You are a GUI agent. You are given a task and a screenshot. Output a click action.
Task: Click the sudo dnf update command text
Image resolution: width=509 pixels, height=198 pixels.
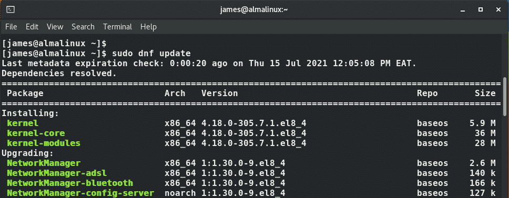(x=151, y=53)
